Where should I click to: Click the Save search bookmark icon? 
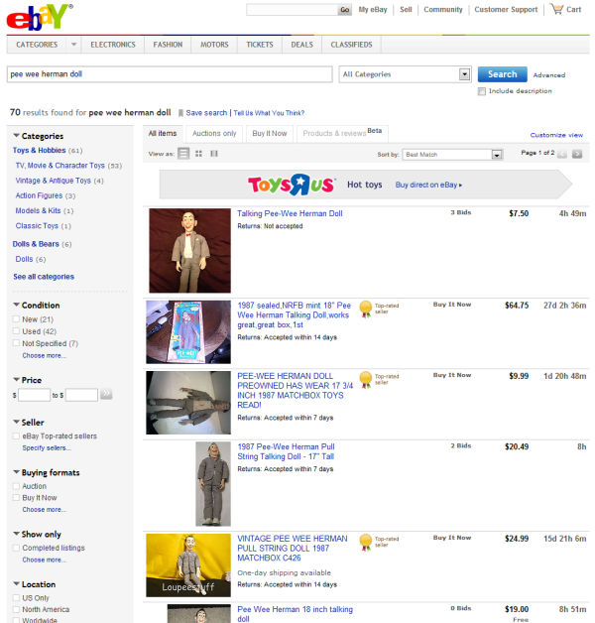pos(180,113)
